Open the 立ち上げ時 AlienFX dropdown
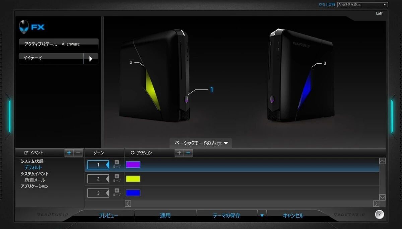The image size is (402, 229). point(362,5)
